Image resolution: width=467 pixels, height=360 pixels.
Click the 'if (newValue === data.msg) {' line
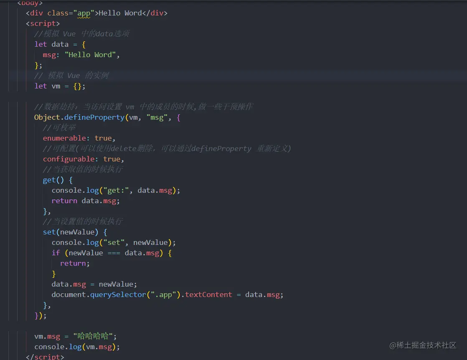[x=112, y=253]
